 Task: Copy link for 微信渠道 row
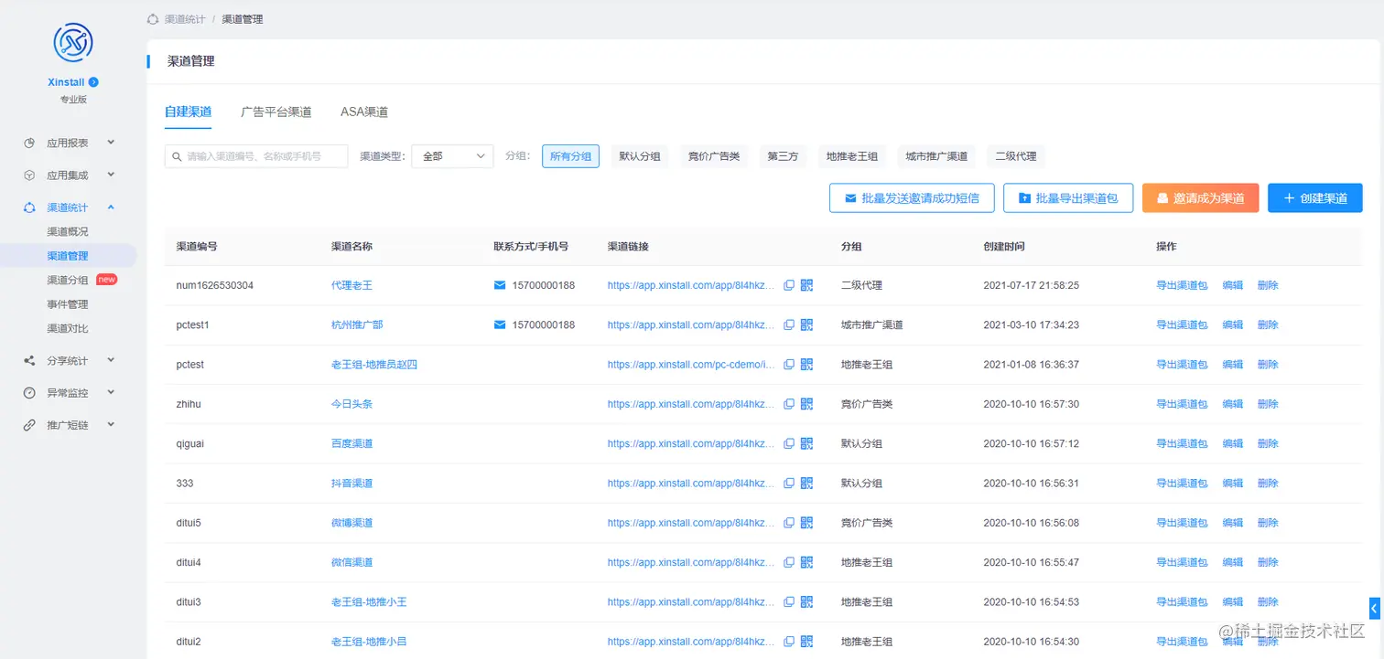click(789, 562)
